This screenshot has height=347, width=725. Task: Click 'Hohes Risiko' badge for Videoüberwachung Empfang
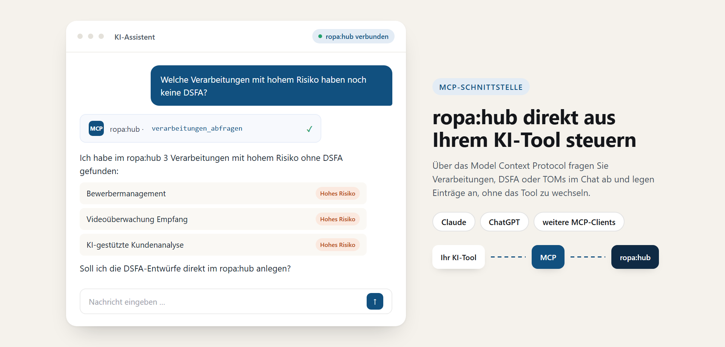338,219
